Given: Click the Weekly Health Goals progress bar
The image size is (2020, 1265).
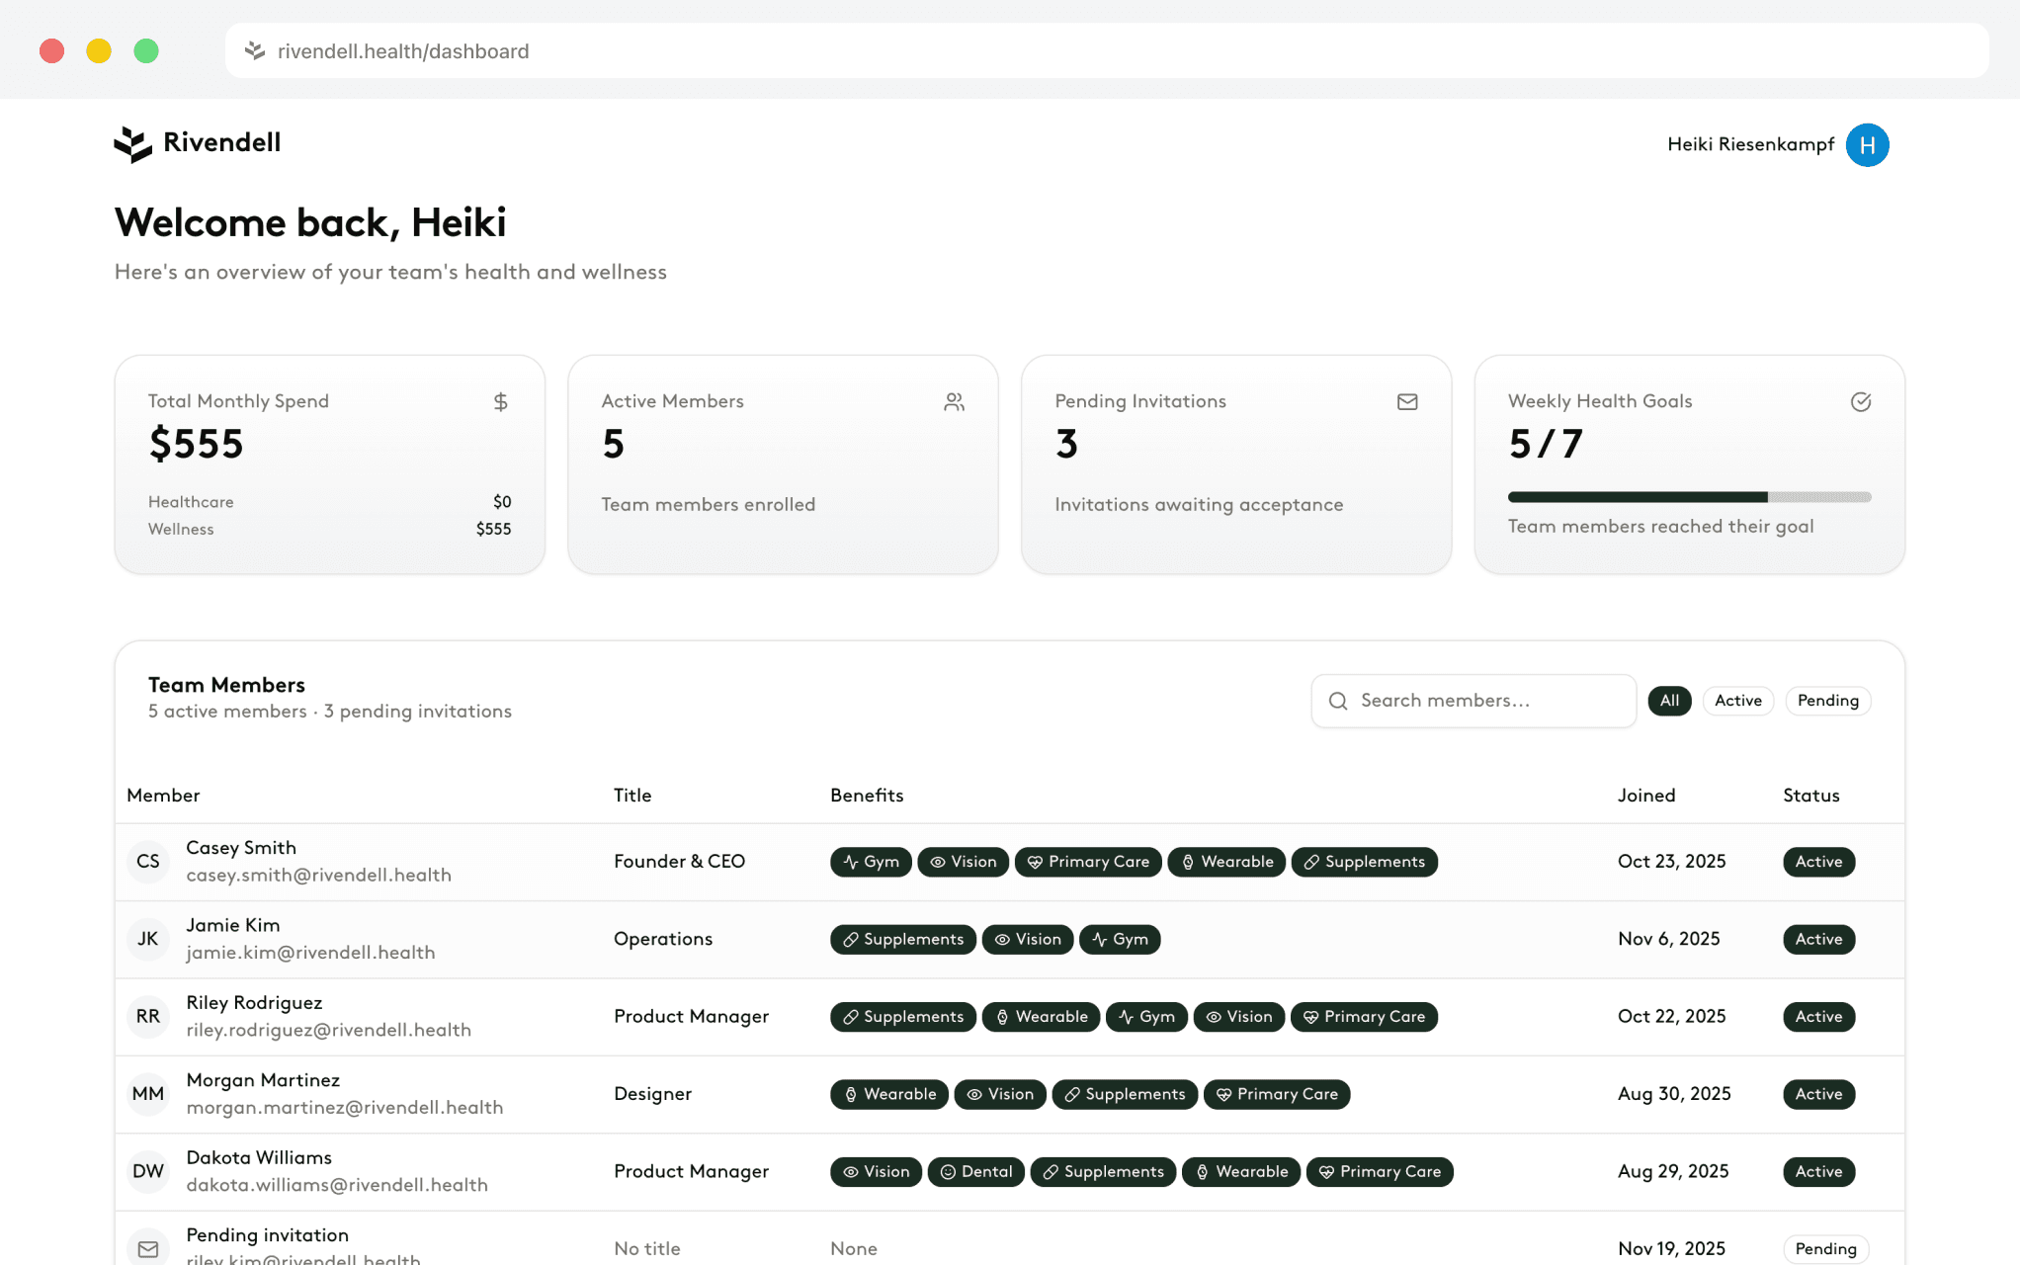Looking at the screenshot, I should pyautogui.click(x=1688, y=497).
